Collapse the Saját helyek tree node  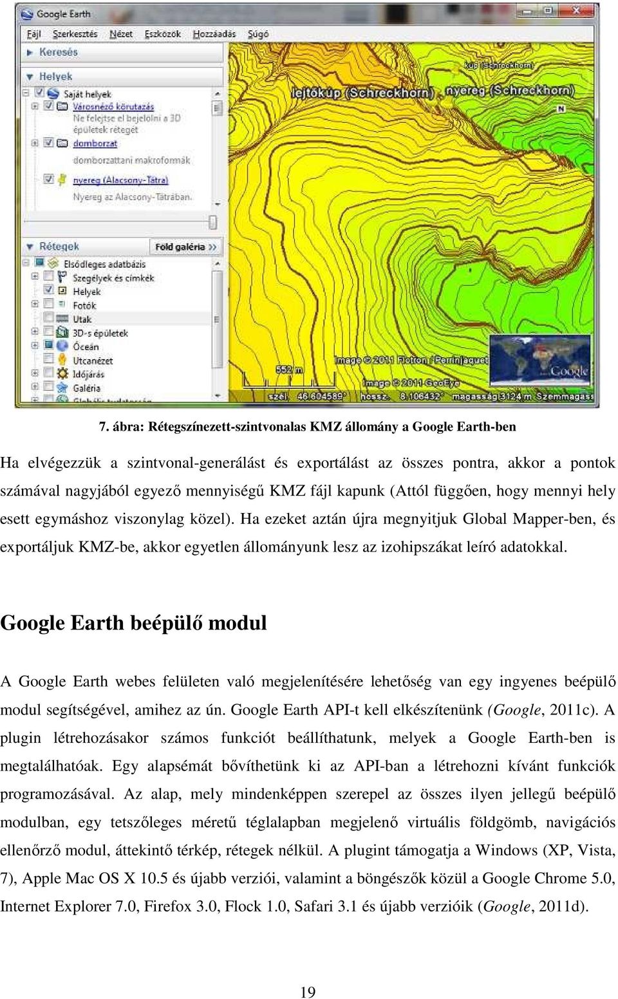[26, 93]
